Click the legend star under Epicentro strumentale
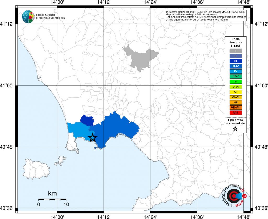This screenshot has height=219, width=268. (x=235, y=129)
